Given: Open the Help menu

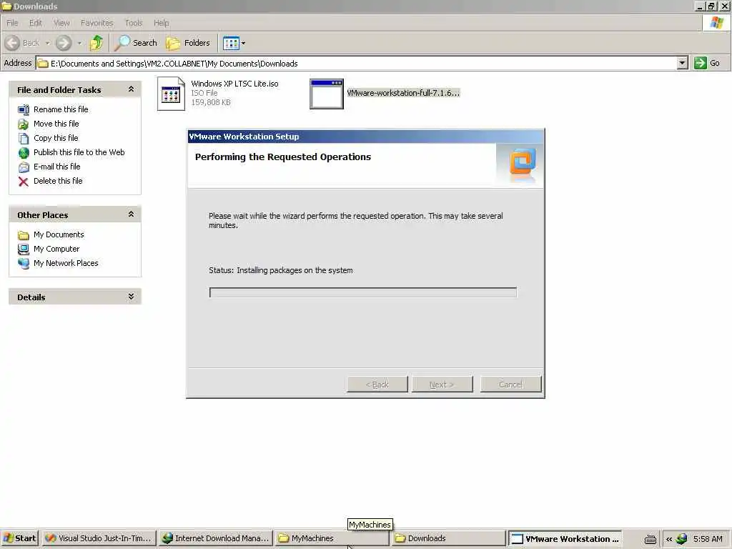Looking at the screenshot, I should (x=161, y=23).
